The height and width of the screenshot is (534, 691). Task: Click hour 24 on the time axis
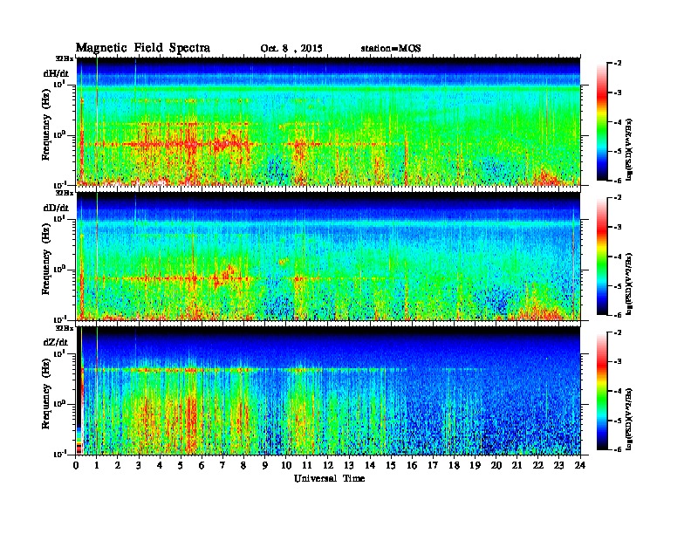(x=580, y=466)
